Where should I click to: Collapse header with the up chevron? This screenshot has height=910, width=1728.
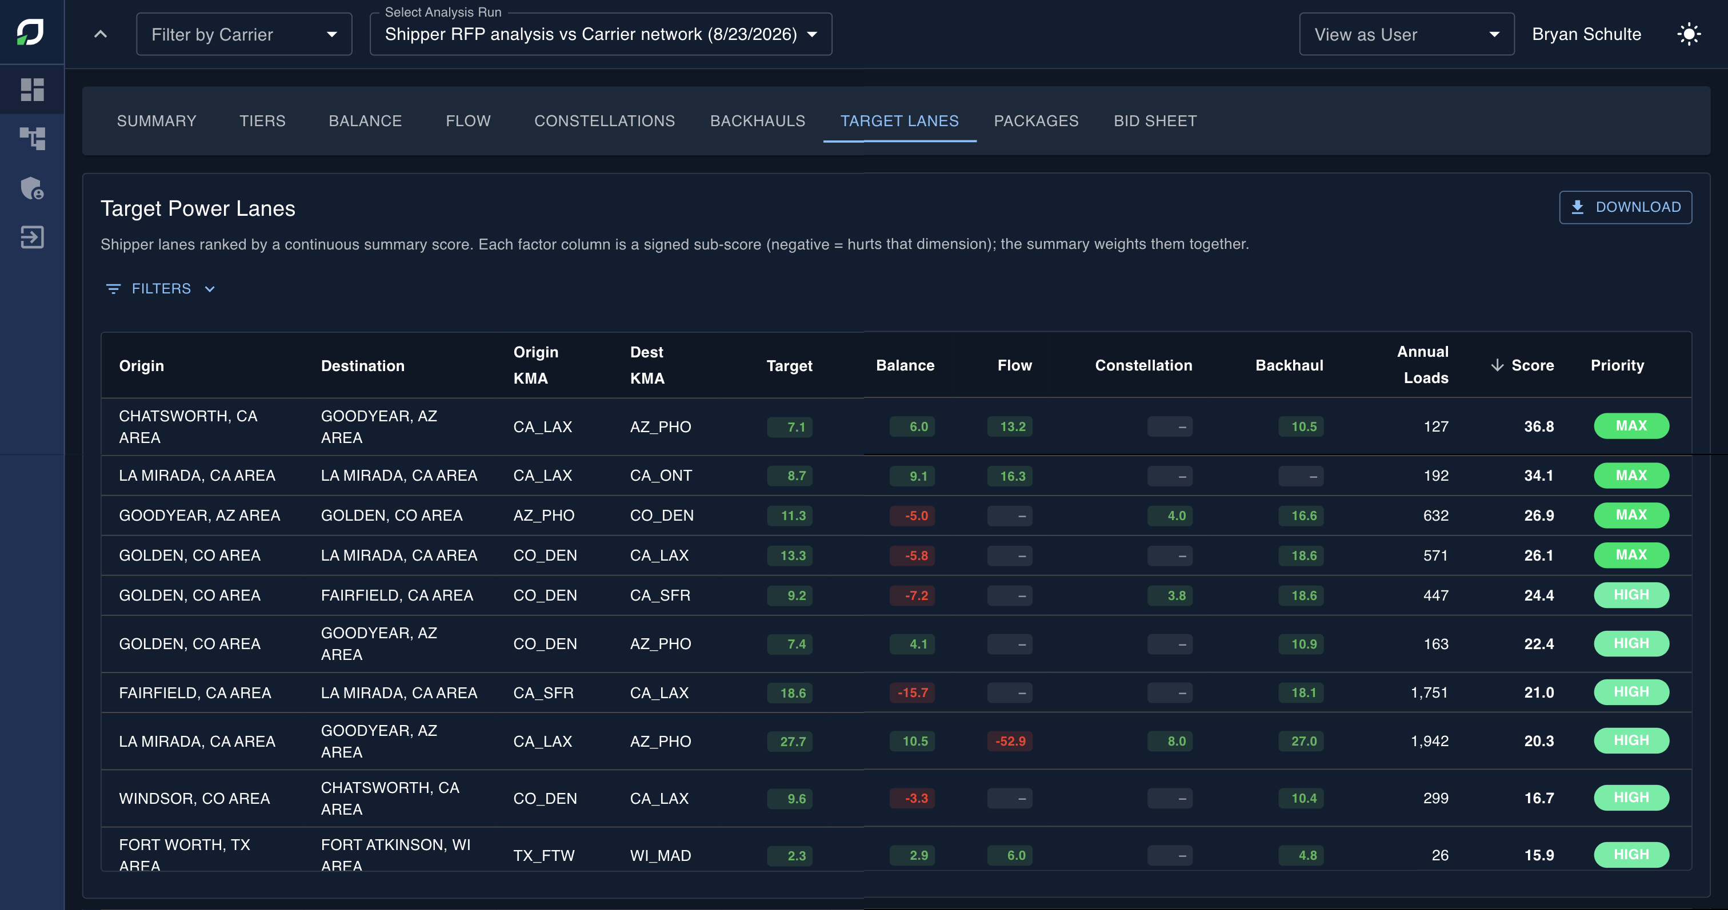click(101, 34)
